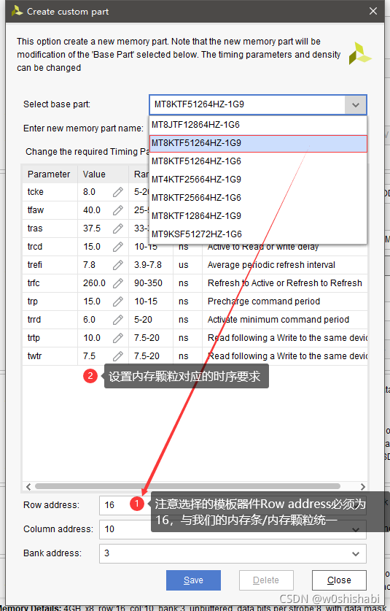Expand the Bank address dropdown
Viewport: 390px width, 611px height.
point(355,554)
